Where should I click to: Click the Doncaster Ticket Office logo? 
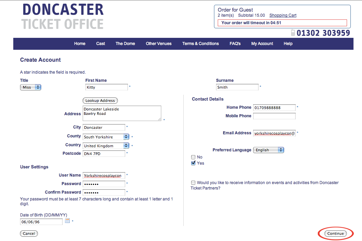(x=63, y=17)
